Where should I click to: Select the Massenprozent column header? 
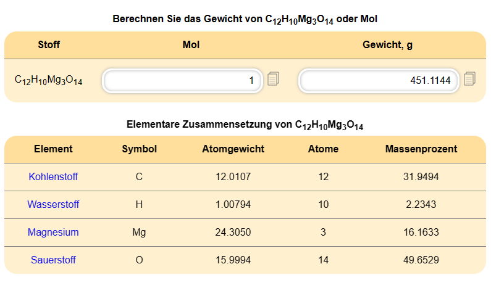[421, 149]
